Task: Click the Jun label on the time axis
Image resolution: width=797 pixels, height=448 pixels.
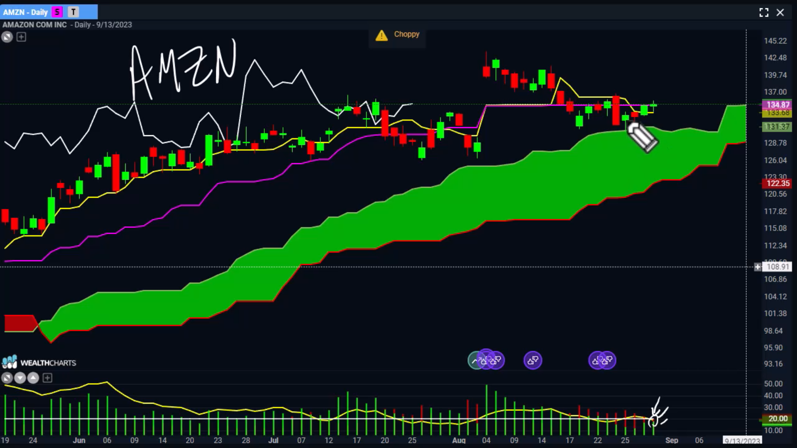Action: click(x=79, y=441)
